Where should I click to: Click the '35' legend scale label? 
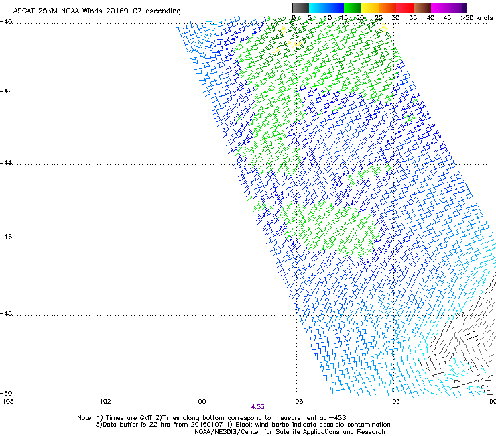click(413, 18)
